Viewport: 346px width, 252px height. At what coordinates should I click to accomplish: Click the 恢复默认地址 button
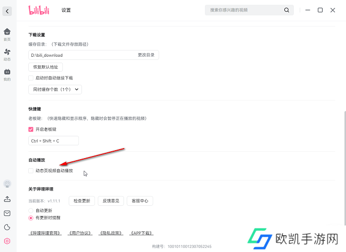[45, 67]
